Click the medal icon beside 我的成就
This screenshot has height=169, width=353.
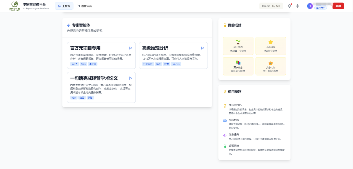click(x=225, y=25)
